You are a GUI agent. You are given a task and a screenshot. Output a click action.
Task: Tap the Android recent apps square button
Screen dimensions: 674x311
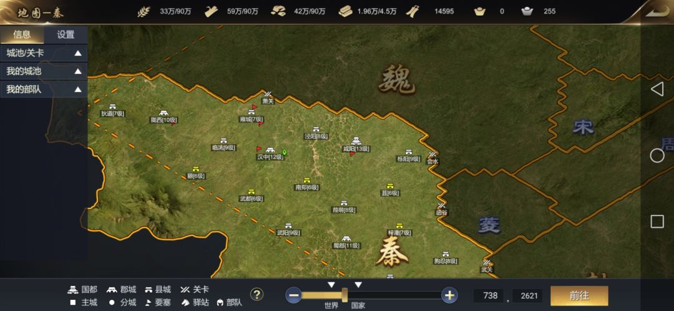(x=657, y=222)
